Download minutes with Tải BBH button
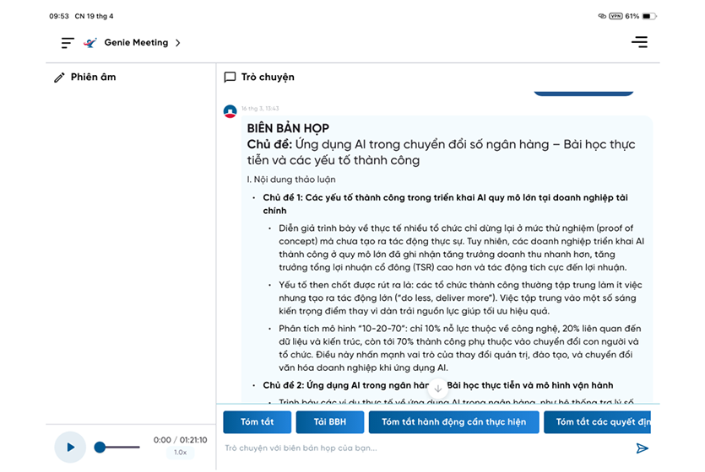705x472 pixels. pos(330,422)
